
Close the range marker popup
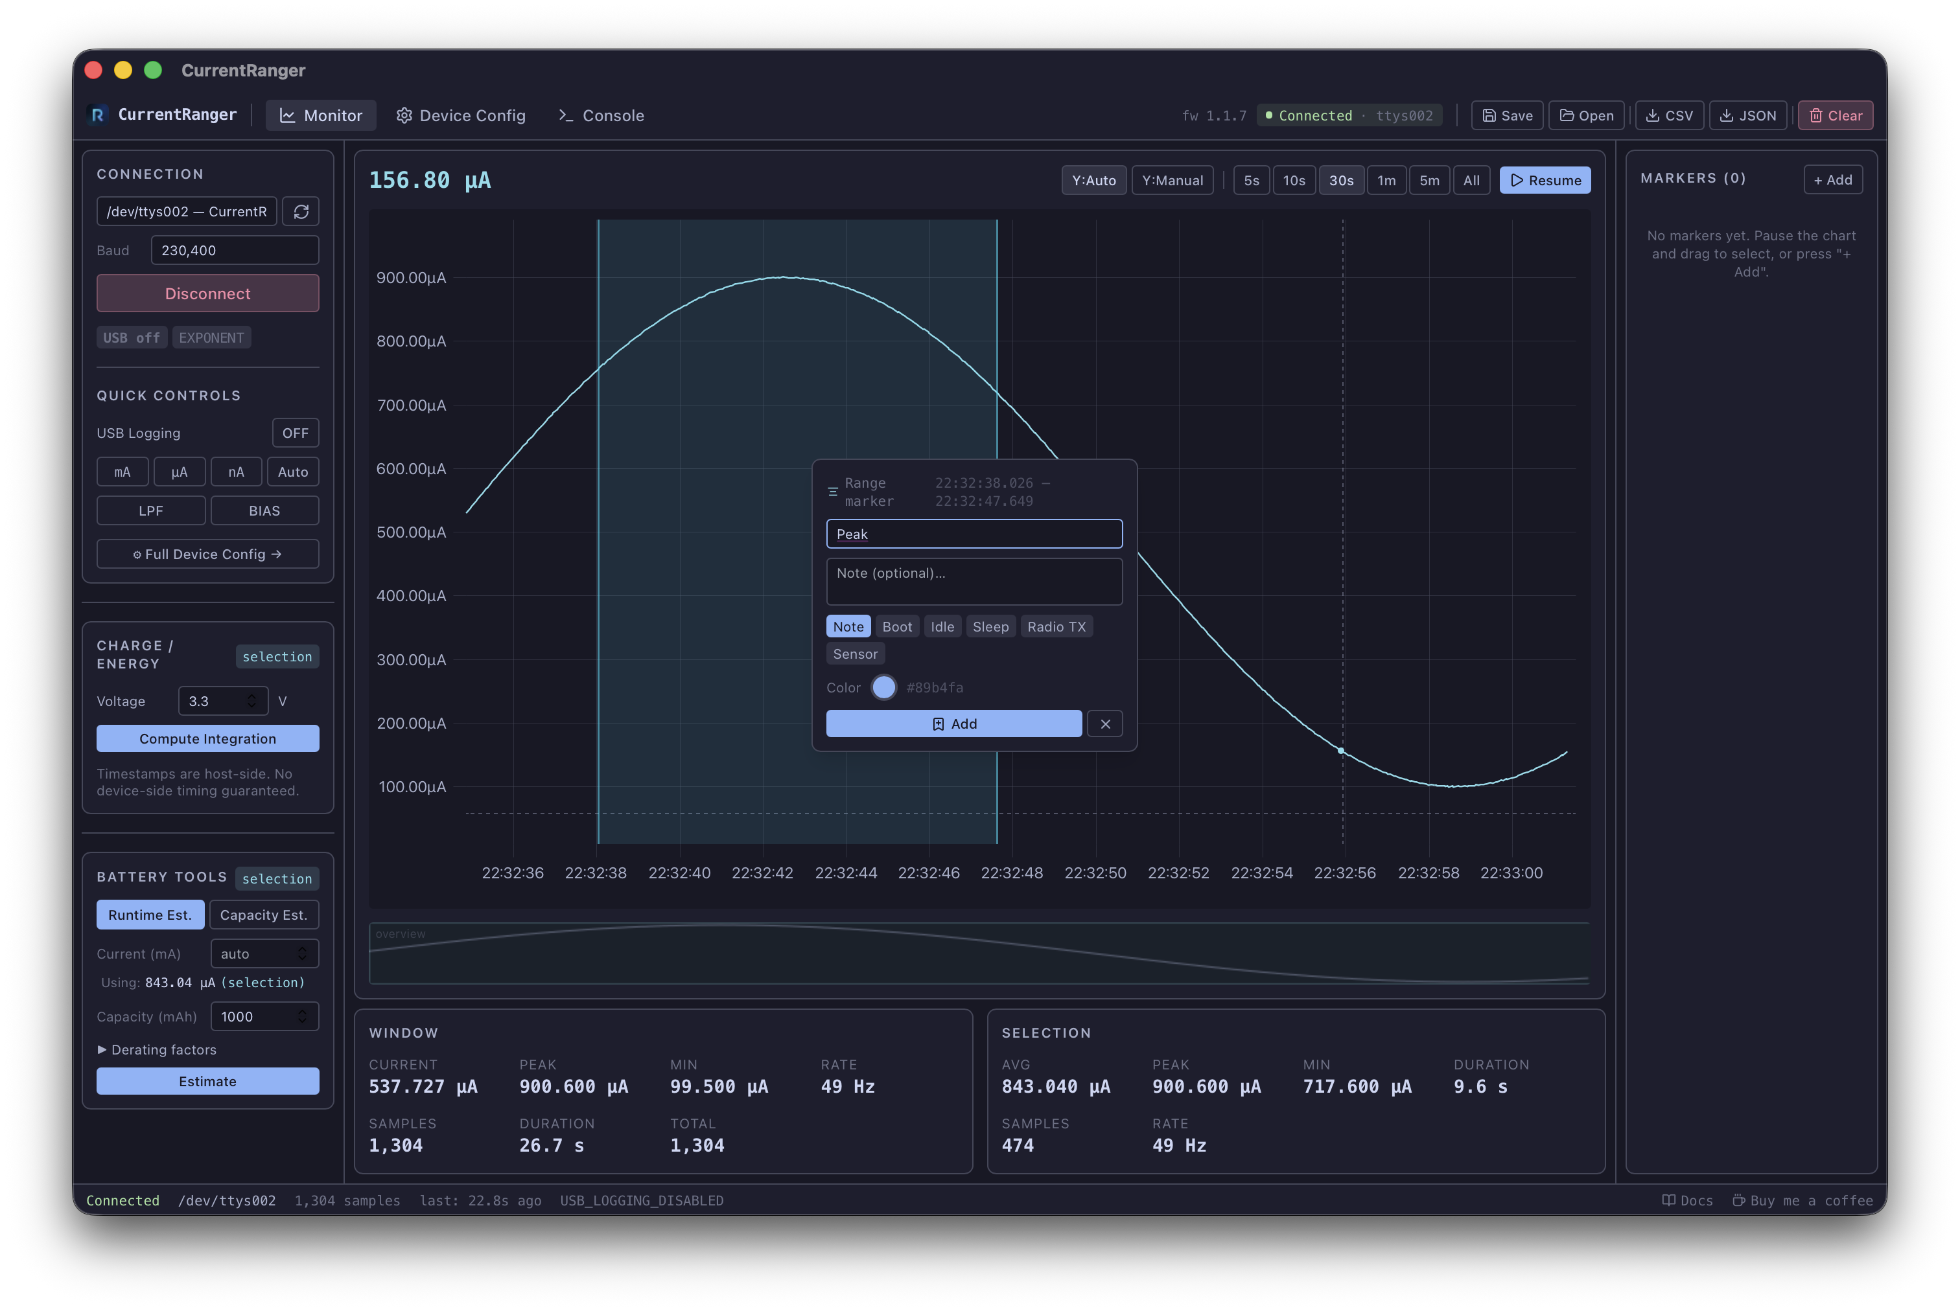1105,724
